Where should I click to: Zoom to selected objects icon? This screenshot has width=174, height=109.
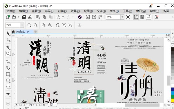coord(43,25)
